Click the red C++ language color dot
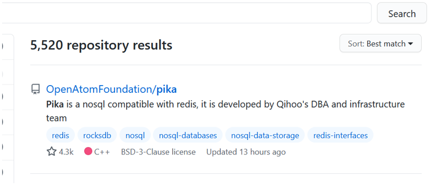This screenshot has width=428, height=192. [x=88, y=151]
